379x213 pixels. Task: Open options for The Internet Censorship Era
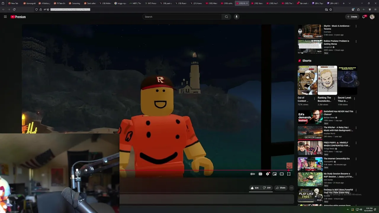click(356, 159)
